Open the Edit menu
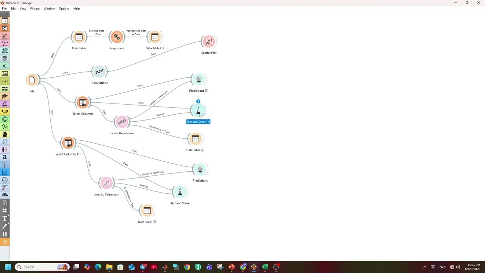Image resolution: width=485 pixels, height=273 pixels. click(13, 8)
